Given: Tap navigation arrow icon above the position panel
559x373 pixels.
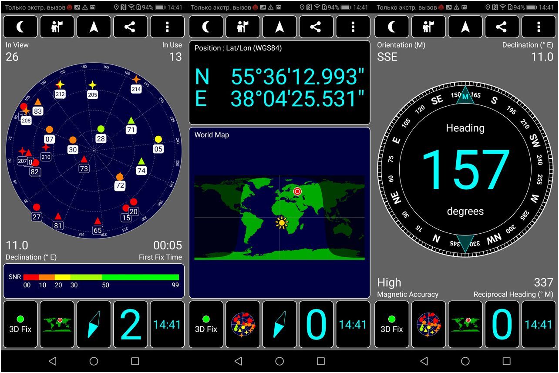Looking at the screenshot, I should coord(279,27).
